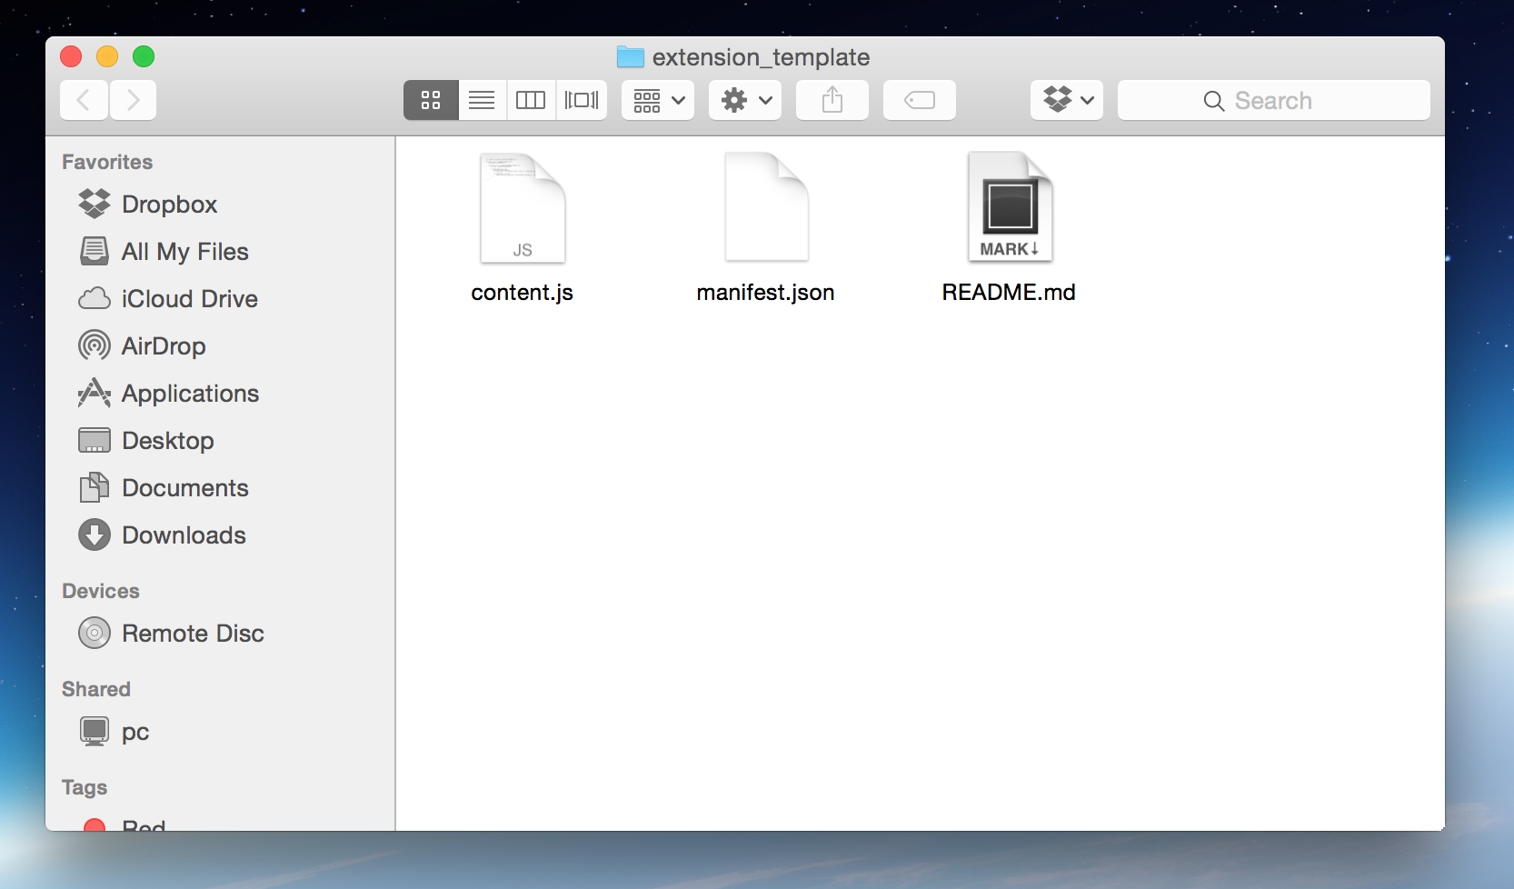Switch to list view mode
1514x889 pixels.
482,100
